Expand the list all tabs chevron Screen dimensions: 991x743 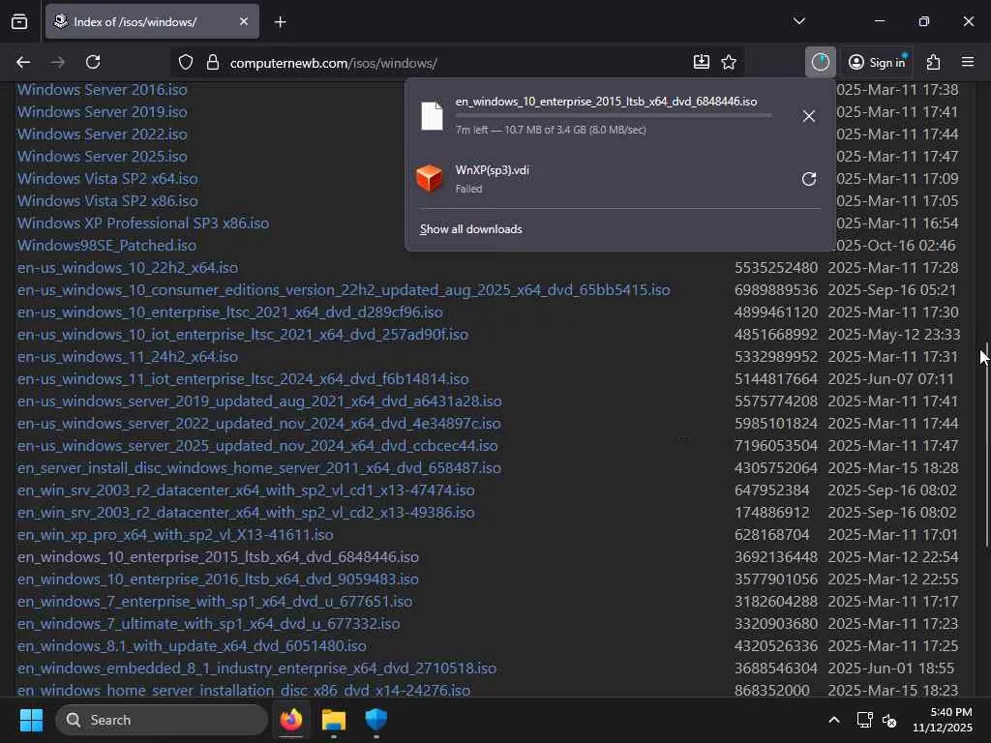coord(798,21)
